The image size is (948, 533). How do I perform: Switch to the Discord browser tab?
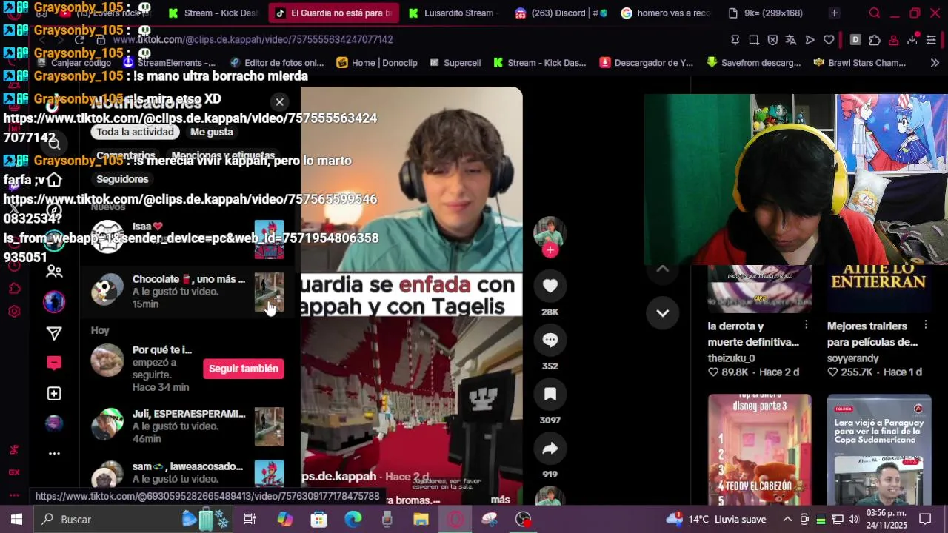(x=561, y=13)
